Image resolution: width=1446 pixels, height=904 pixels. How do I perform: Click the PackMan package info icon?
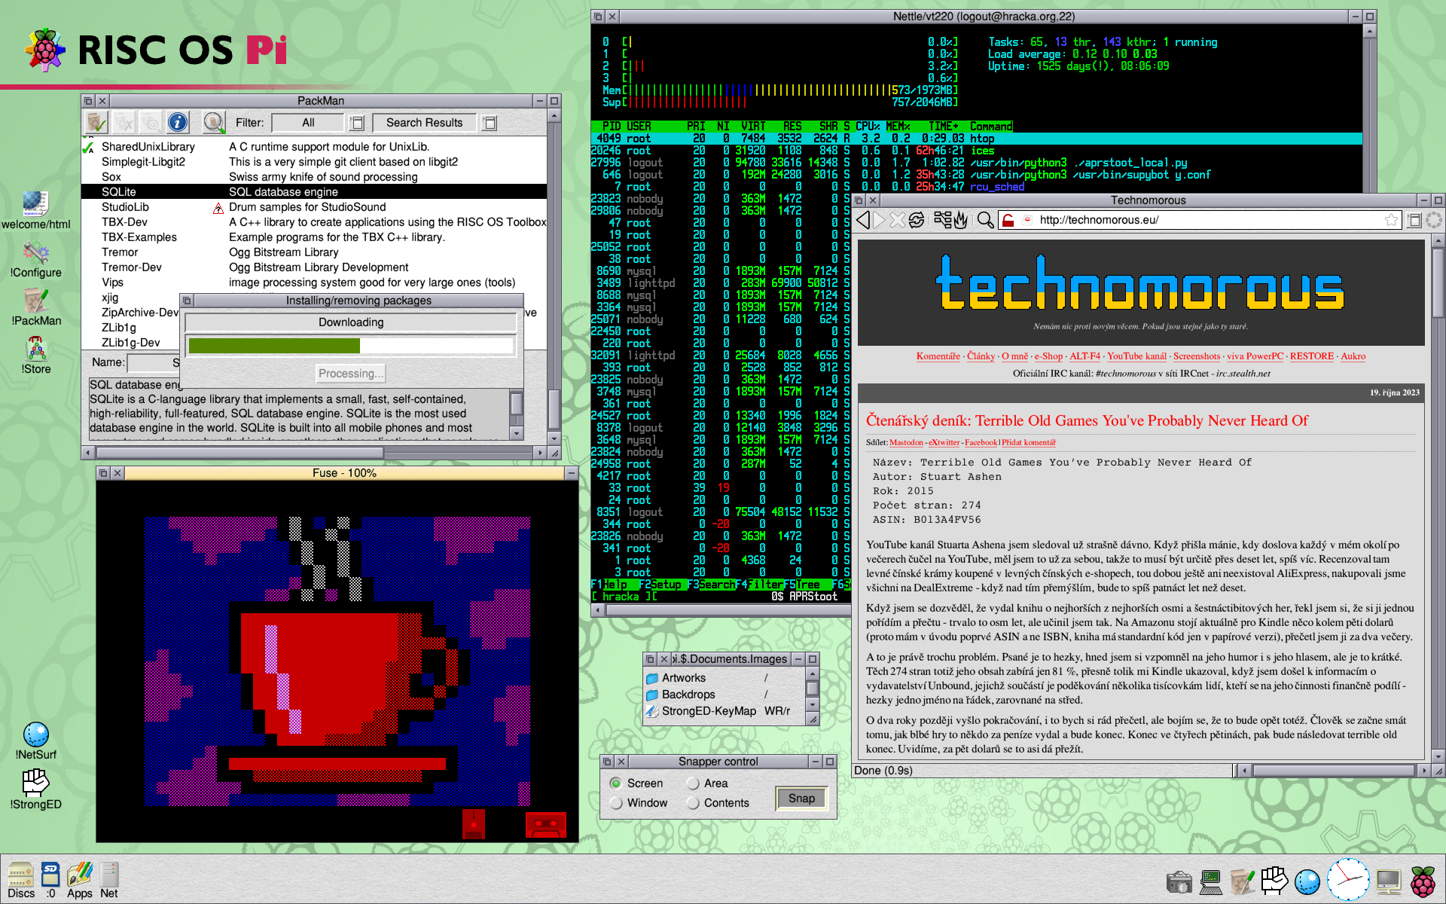click(x=177, y=122)
